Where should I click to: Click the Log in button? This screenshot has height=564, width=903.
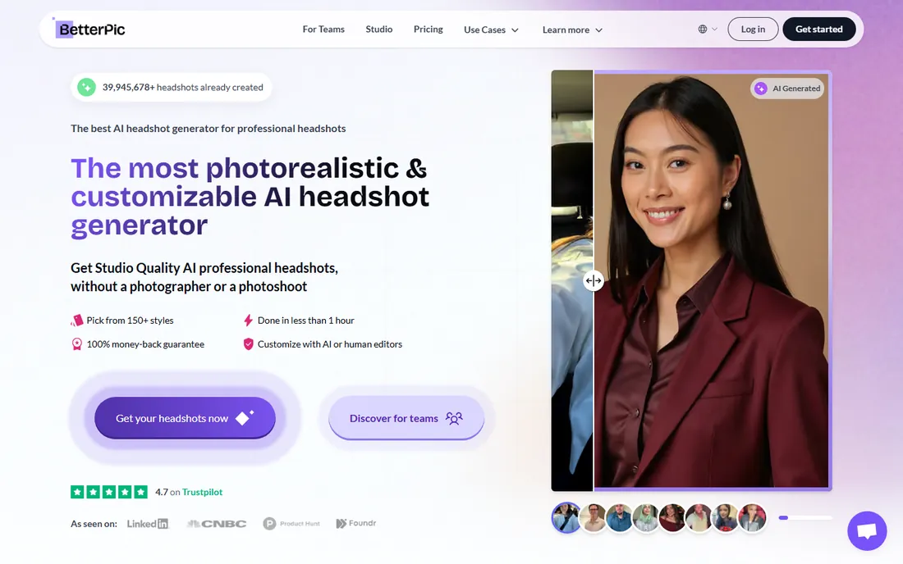point(753,30)
